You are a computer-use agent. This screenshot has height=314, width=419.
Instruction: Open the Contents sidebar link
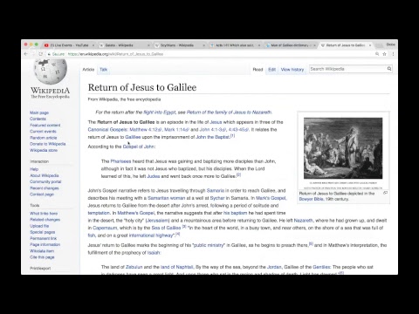pyautogui.click(x=38, y=119)
